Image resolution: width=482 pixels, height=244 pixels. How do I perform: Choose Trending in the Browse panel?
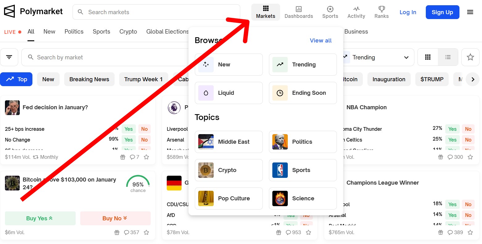[303, 65]
